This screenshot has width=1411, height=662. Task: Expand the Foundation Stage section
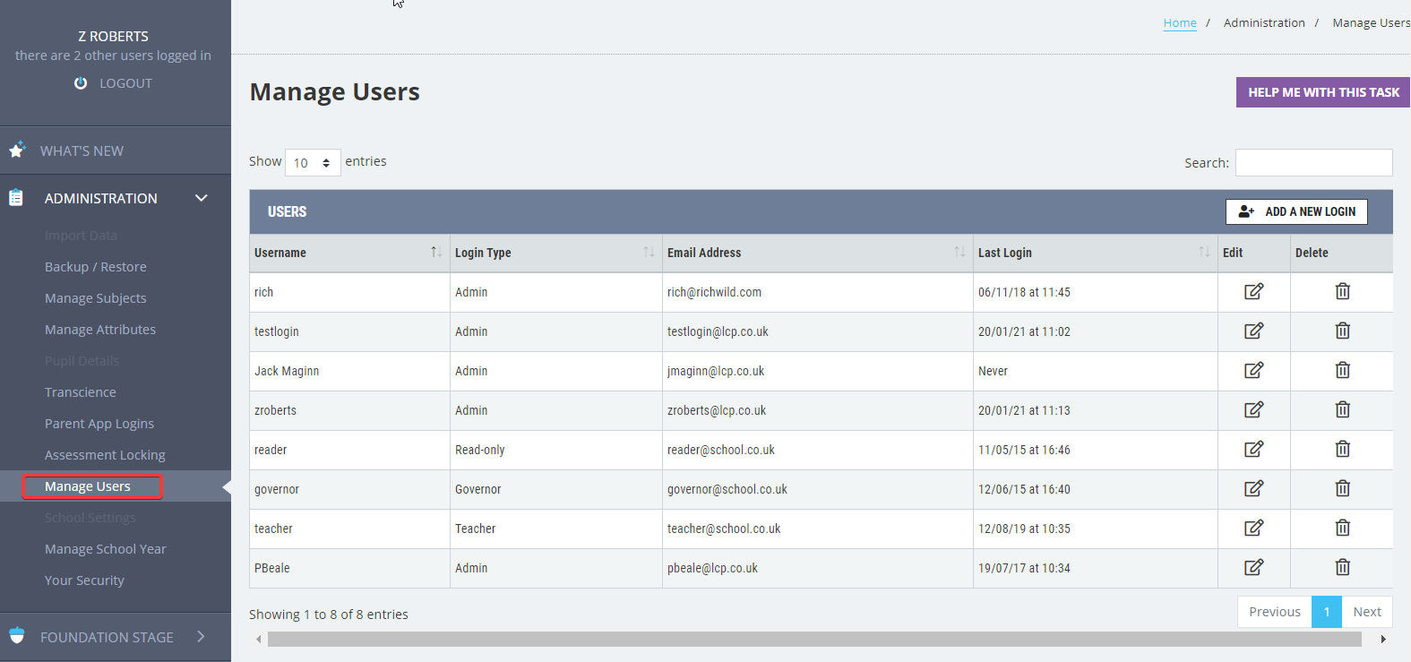click(201, 637)
